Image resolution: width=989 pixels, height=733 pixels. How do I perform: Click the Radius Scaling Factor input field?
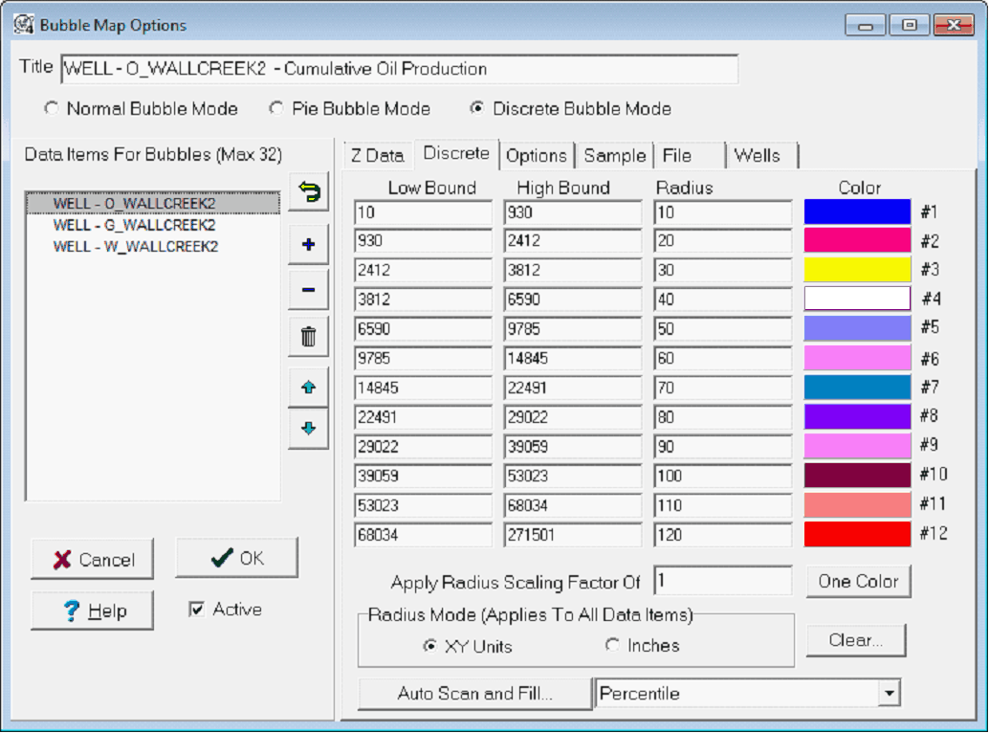pyautogui.click(x=723, y=580)
